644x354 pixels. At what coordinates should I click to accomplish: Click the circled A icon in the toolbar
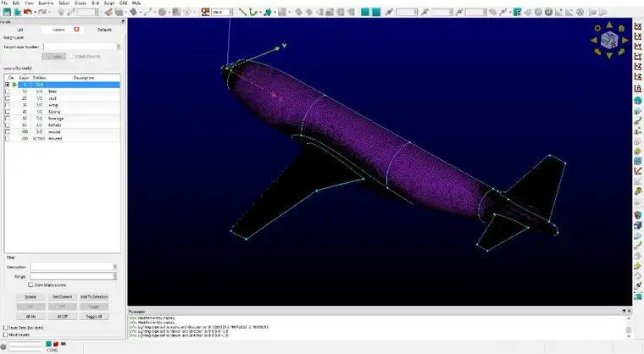coord(580,12)
